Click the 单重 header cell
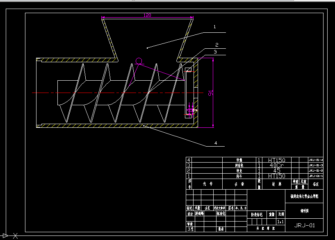This screenshot has width=335, height=240. pyautogui.click(x=295, y=181)
